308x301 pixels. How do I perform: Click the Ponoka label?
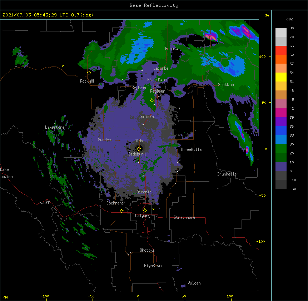pos(172,49)
